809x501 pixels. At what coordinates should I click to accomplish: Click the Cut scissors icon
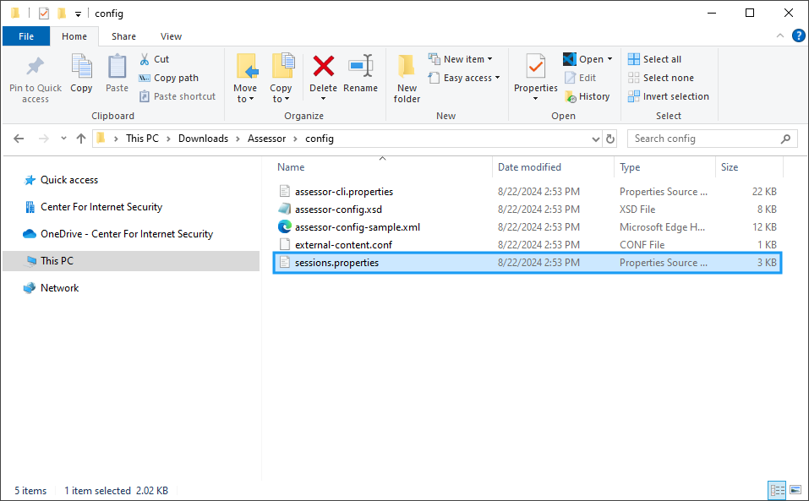145,59
